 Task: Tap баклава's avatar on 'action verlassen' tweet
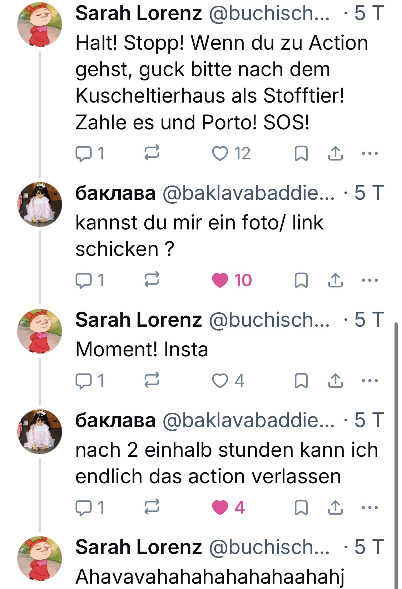click(x=40, y=431)
